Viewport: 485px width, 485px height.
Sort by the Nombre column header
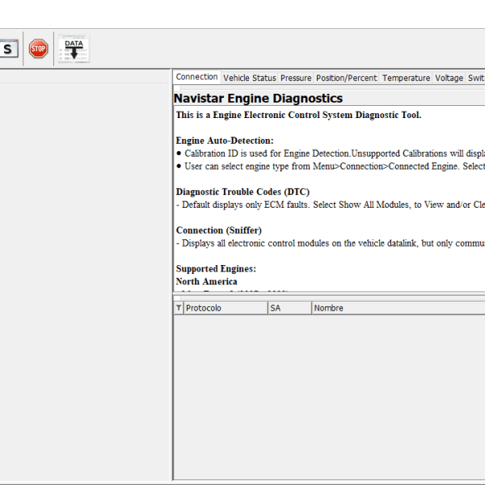pos(399,308)
